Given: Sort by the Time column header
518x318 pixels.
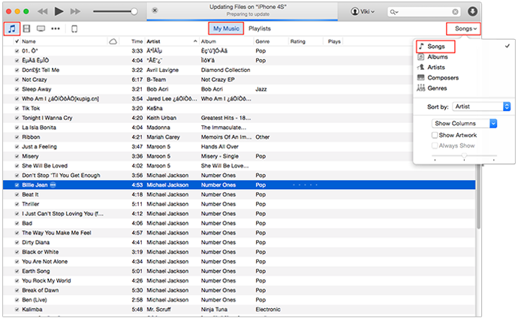Looking at the screenshot, I should pos(137,41).
